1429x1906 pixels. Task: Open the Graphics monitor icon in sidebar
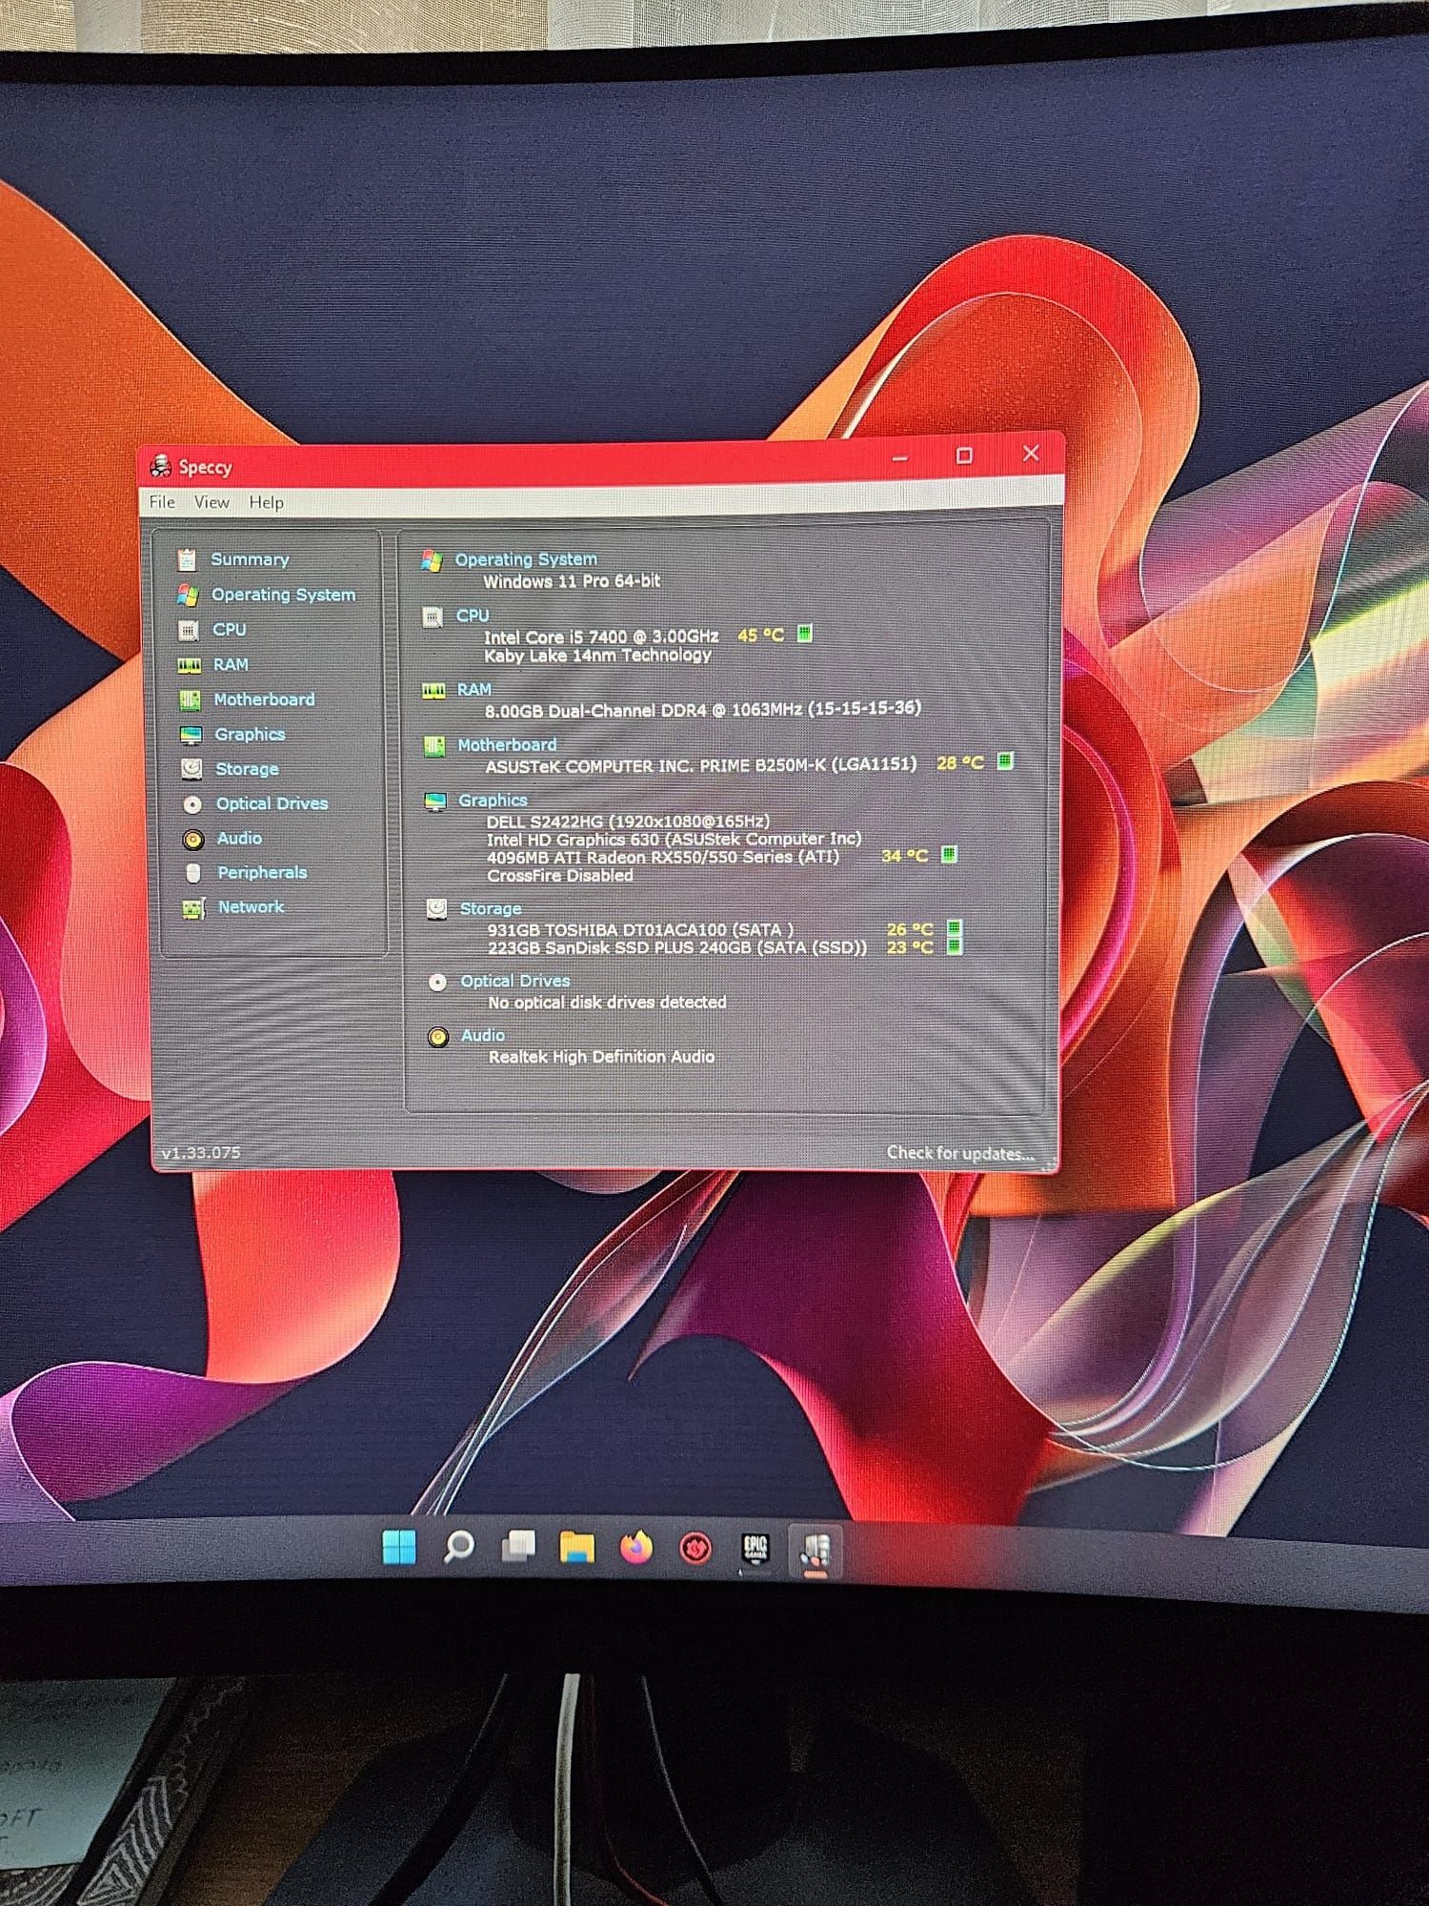(x=191, y=735)
